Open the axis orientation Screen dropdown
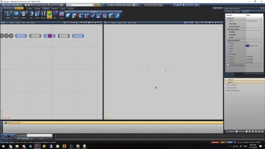265x149 pixels. [80, 5]
